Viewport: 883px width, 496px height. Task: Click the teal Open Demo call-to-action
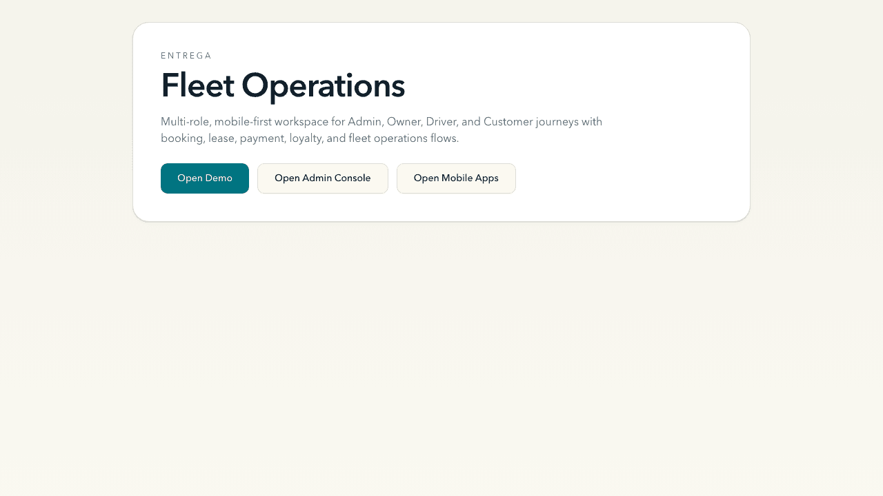point(205,178)
